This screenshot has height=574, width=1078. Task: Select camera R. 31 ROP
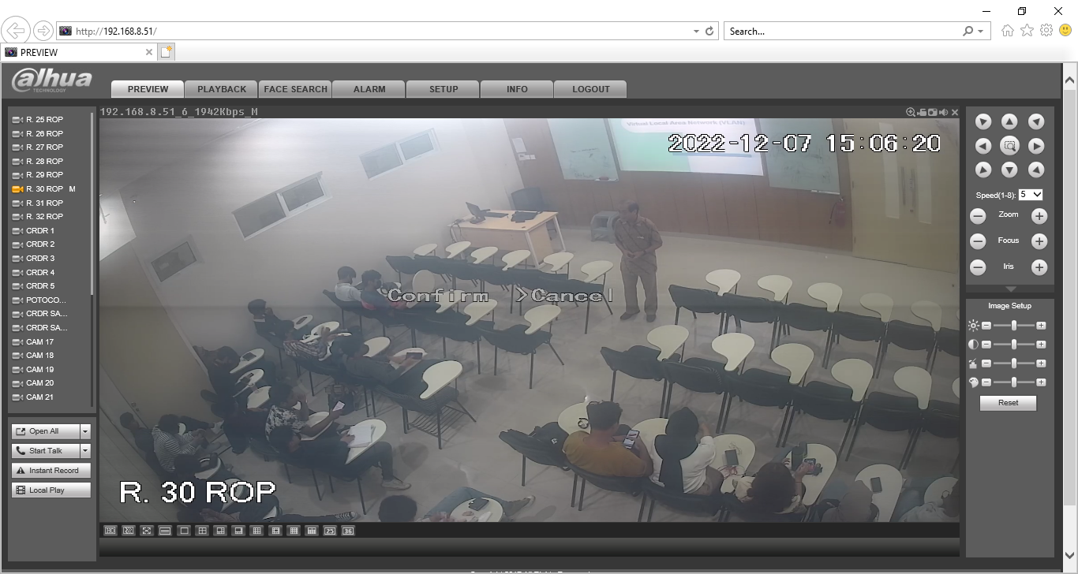click(x=45, y=203)
